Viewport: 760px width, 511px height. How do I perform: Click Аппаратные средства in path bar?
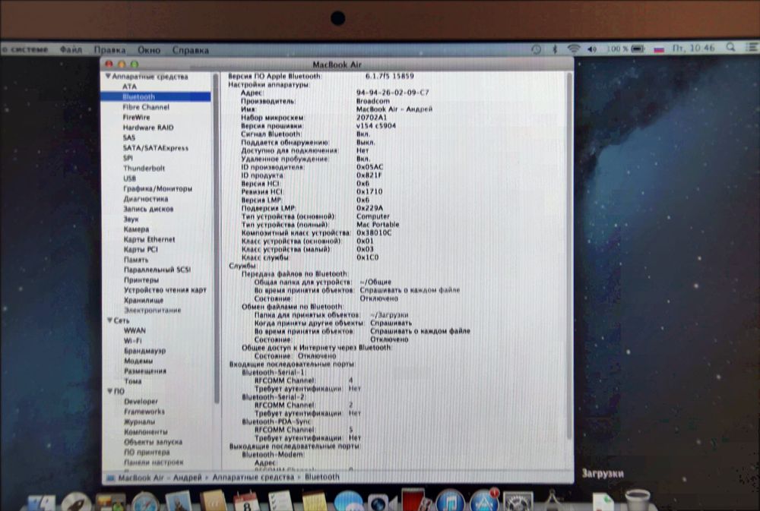tap(253, 477)
